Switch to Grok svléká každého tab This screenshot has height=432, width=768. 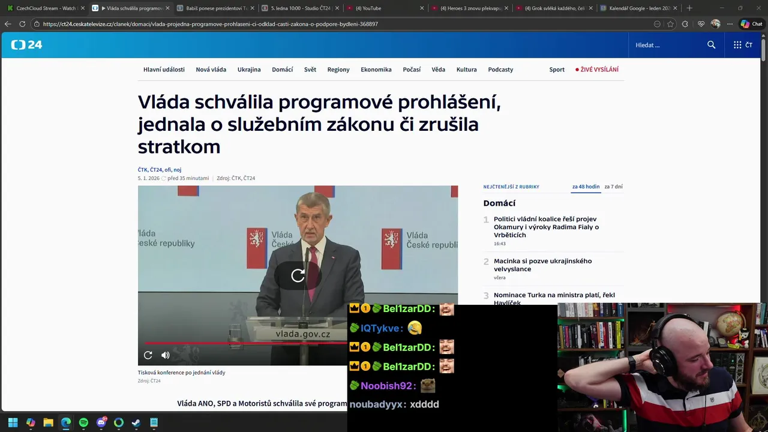(x=554, y=8)
